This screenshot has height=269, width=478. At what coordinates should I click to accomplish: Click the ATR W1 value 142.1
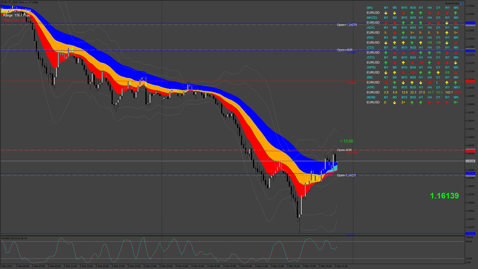point(449,92)
